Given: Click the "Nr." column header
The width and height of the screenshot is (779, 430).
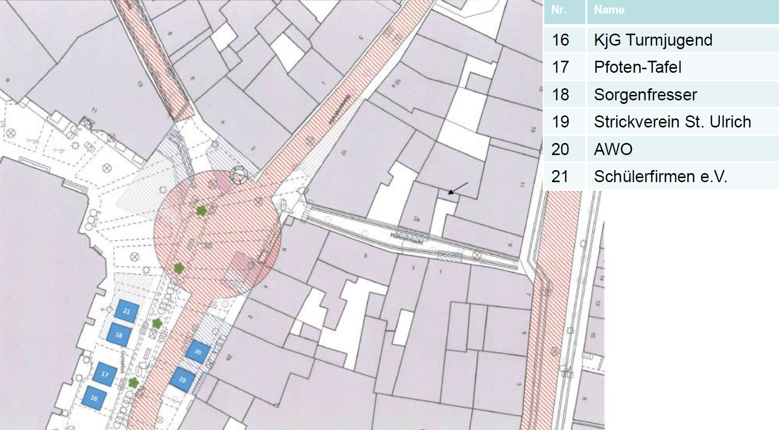Looking at the screenshot, I should tap(559, 10).
